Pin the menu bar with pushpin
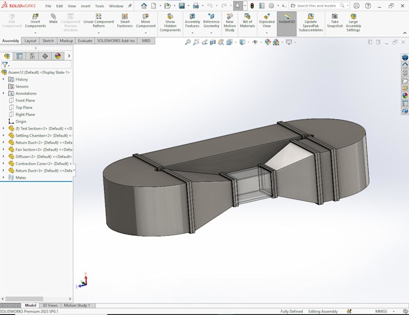This screenshot has width=409, height=315. pos(130,6)
